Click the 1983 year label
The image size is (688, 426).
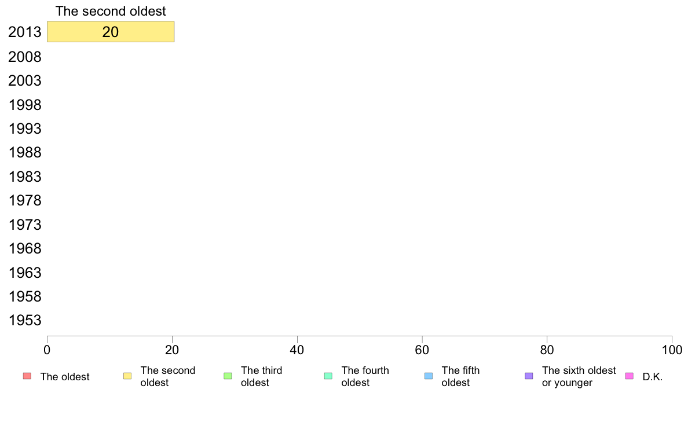click(24, 177)
